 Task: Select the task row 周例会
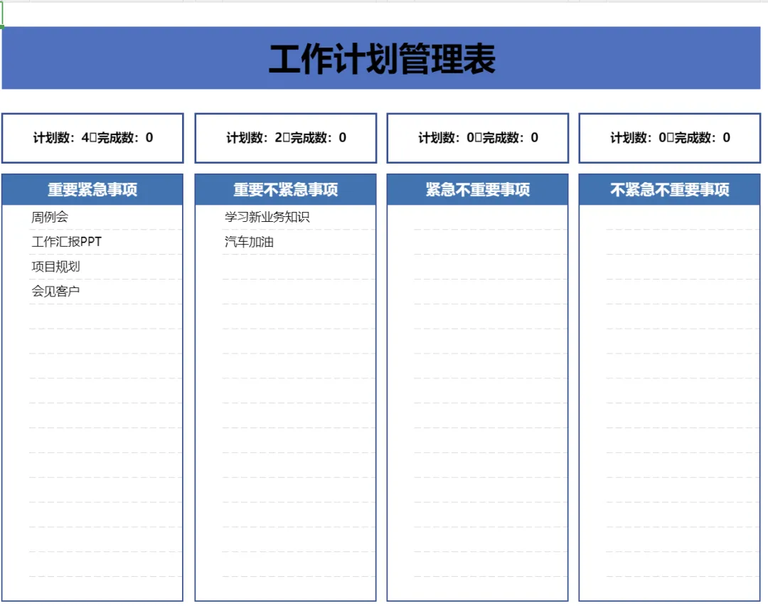[x=105, y=217]
